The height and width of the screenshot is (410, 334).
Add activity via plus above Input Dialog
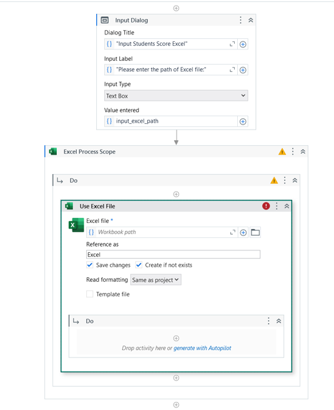[x=176, y=8]
